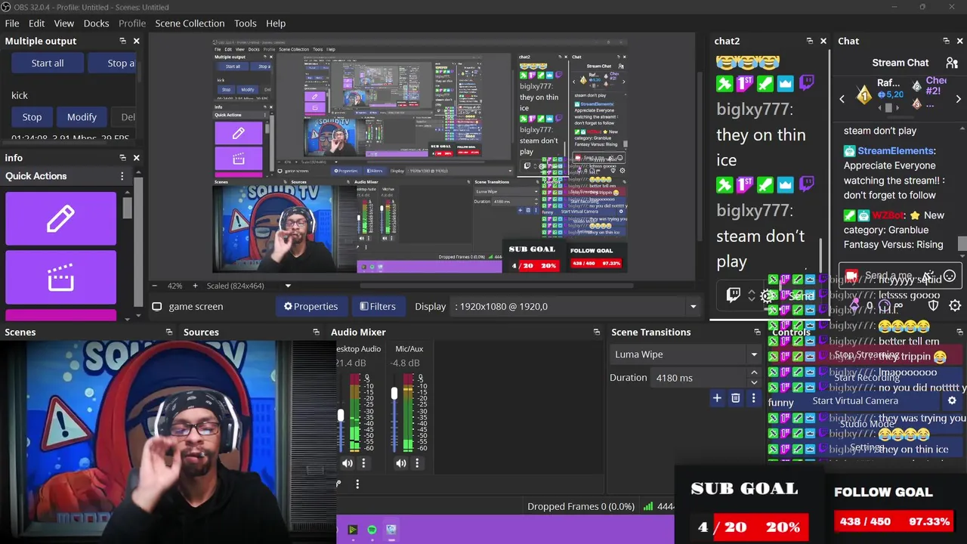Screen dimensions: 967x544
Task: Open the chat shield mod icon
Action: 933,305
